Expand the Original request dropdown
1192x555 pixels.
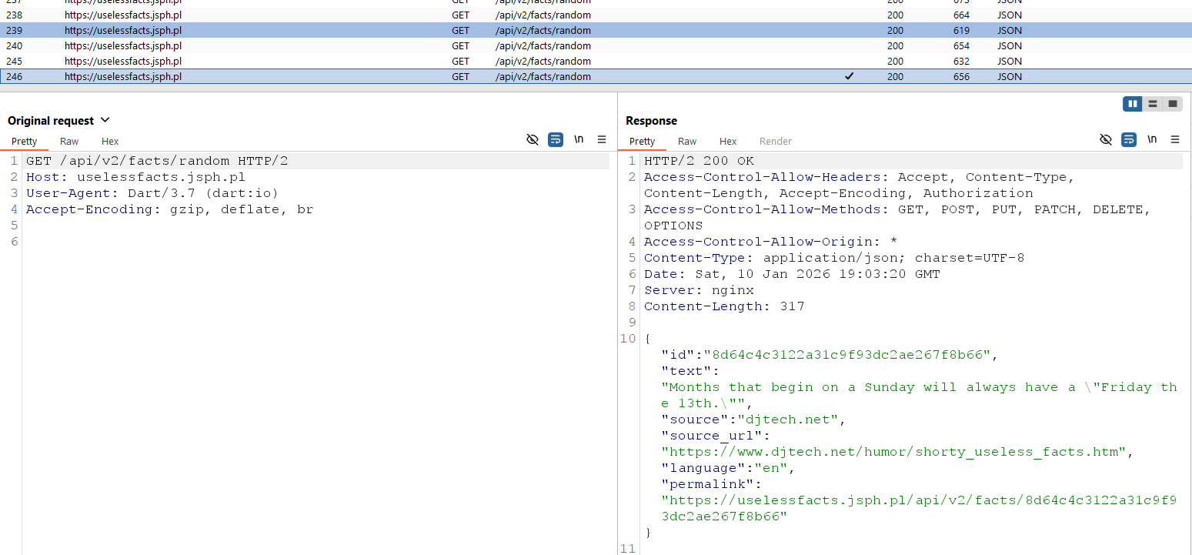(x=105, y=120)
